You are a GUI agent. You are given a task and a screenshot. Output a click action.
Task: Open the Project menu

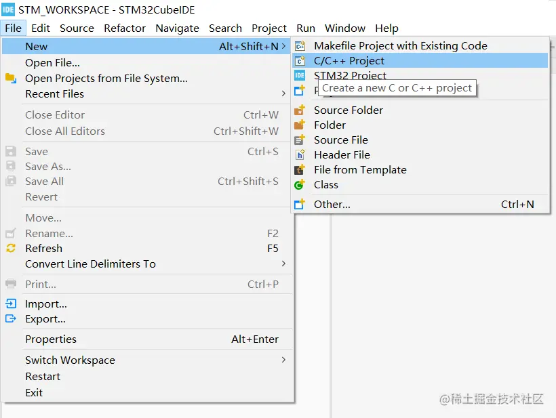coord(269,28)
